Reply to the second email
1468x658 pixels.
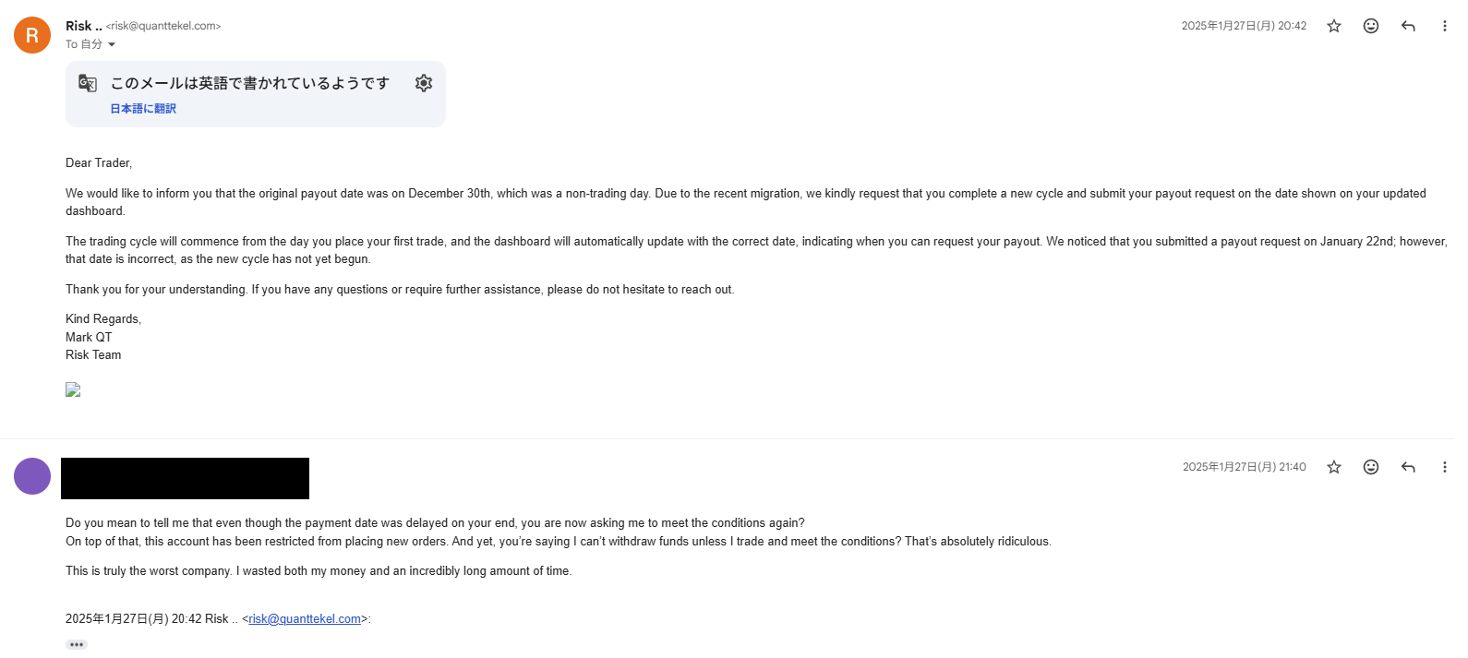pos(1408,467)
